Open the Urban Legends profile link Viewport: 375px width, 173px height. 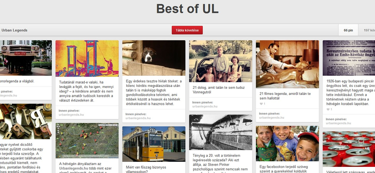[15, 30]
